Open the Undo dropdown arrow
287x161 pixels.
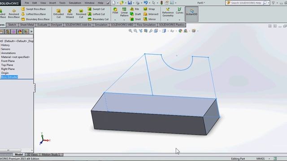tap(149, 3)
